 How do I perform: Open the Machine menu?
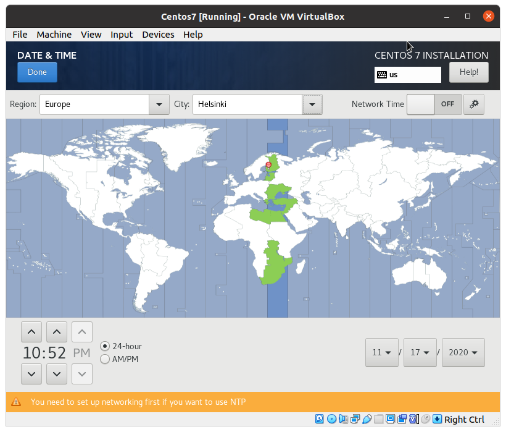click(54, 35)
